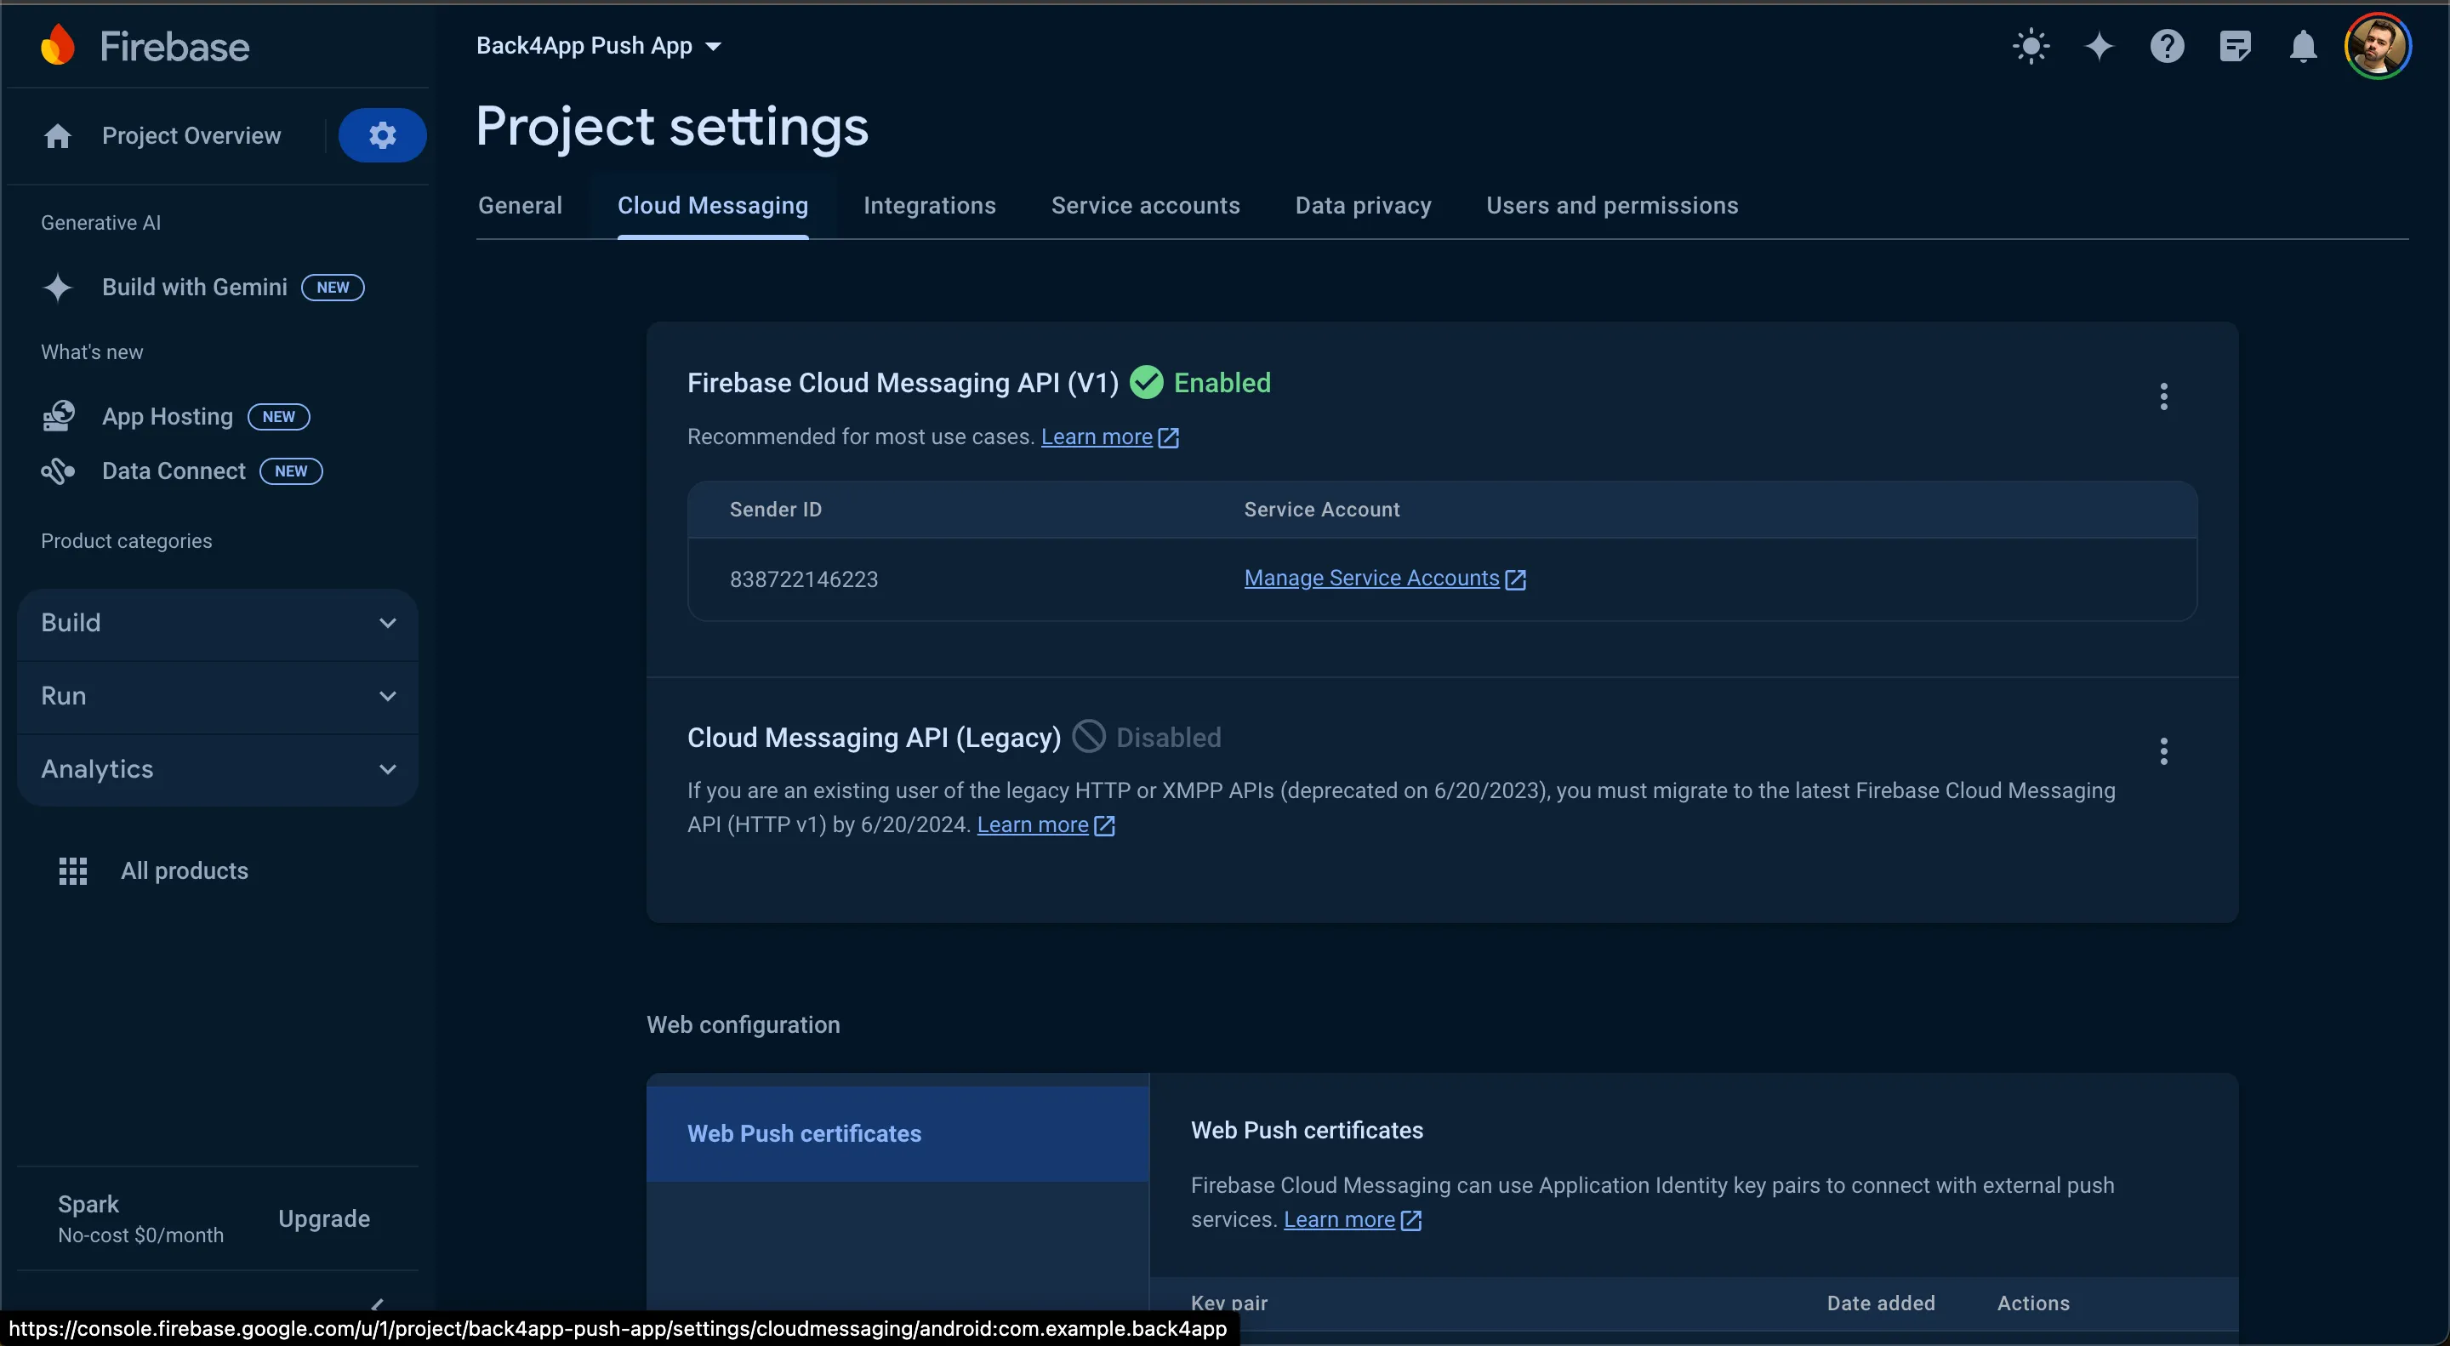This screenshot has width=2450, height=1346.
Task: Open the Users and permissions tab
Action: (x=1612, y=205)
